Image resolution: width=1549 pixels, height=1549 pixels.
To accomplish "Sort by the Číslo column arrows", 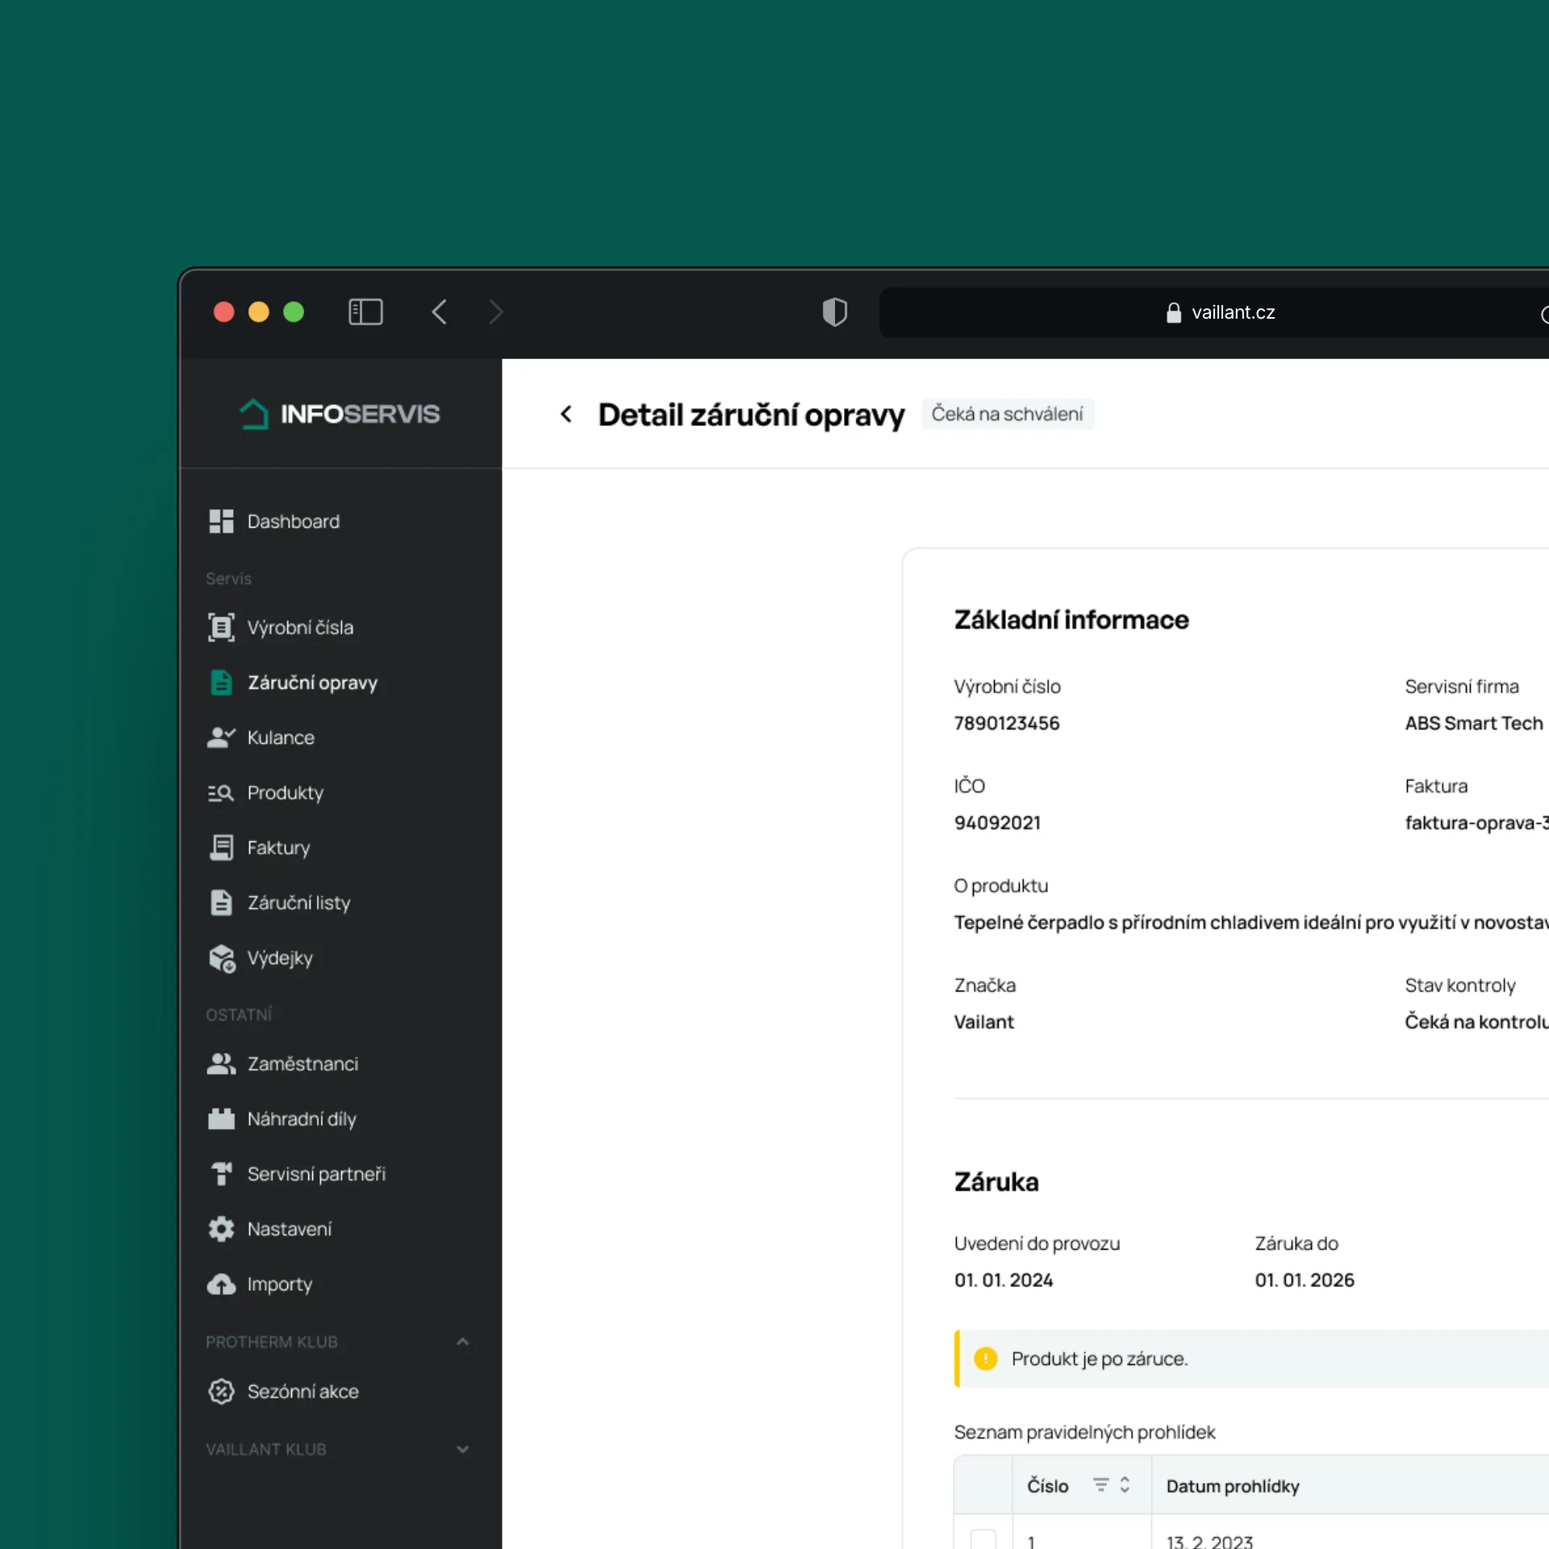I will [x=1125, y=1485].
